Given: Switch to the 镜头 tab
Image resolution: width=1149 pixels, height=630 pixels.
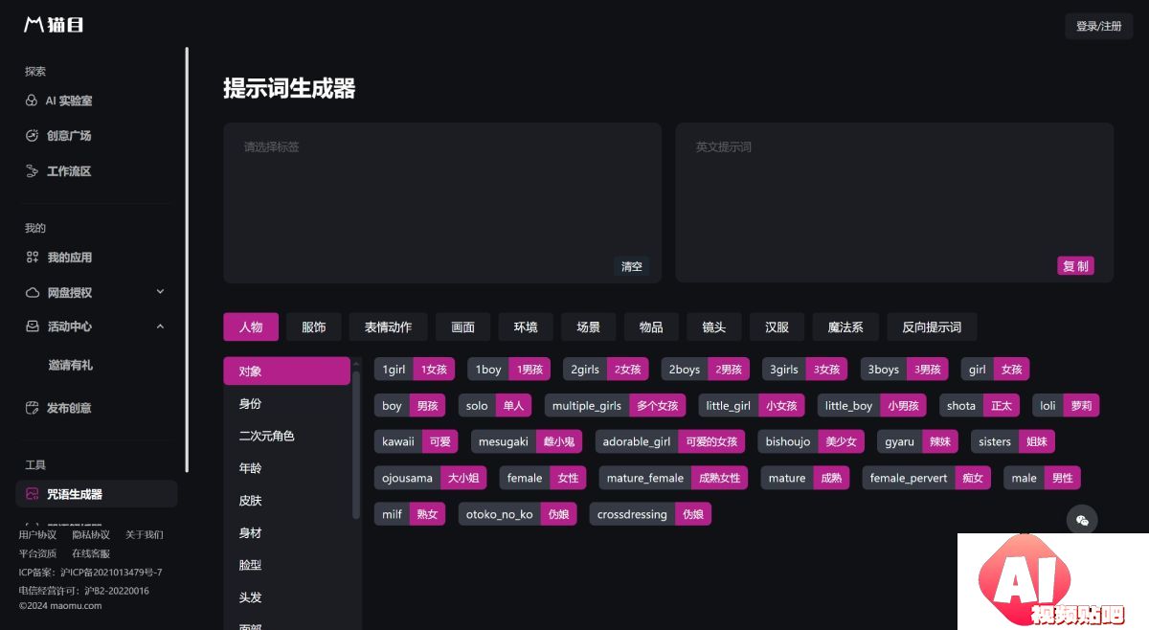Looking at the screenshot, I should click(x=713, y=326).
